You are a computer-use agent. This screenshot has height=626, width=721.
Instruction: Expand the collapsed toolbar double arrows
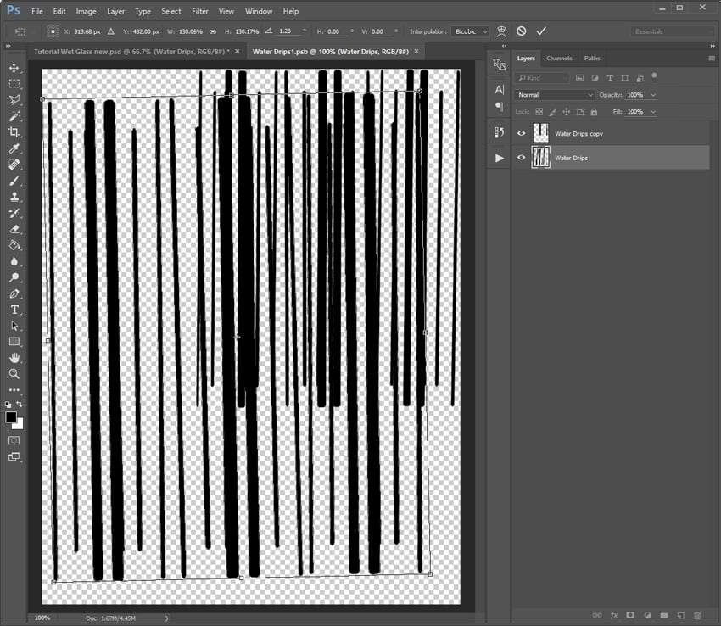coord(8,46)
